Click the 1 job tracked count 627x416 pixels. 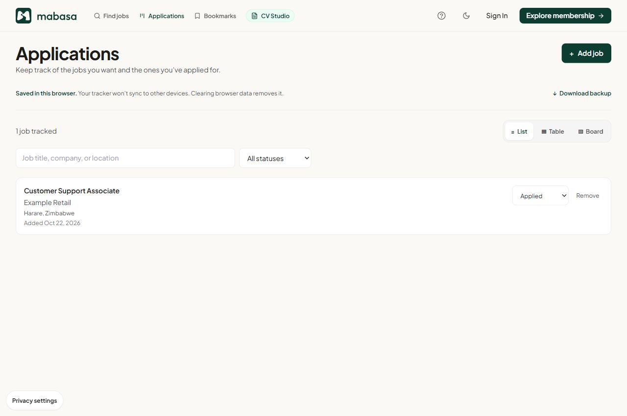(36, 131)
